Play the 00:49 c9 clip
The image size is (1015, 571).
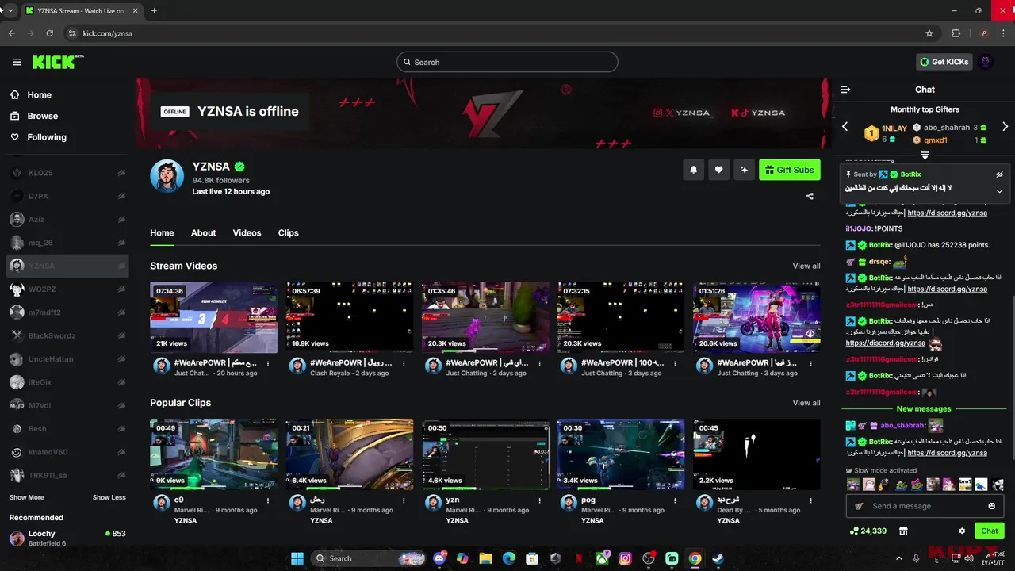coord(214,454)
